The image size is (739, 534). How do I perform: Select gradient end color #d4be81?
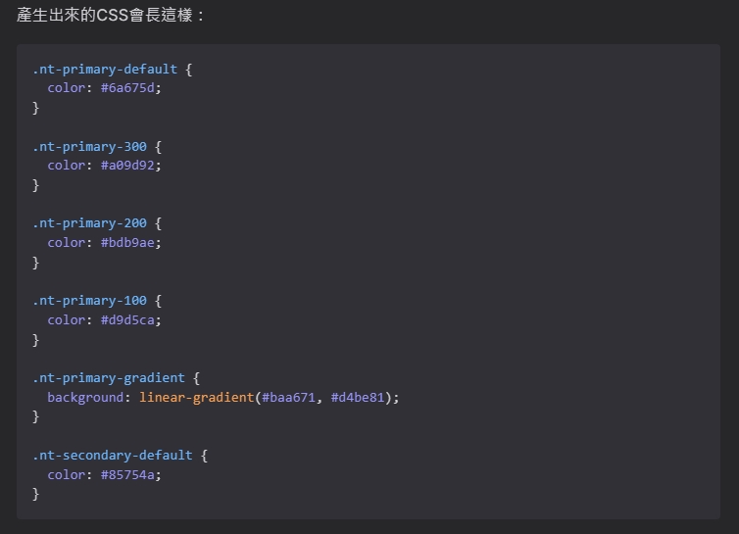pos(358,398)
